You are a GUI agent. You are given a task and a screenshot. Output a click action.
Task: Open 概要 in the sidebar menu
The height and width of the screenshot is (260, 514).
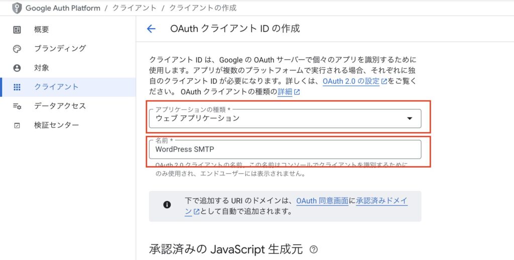coord(68,30)
